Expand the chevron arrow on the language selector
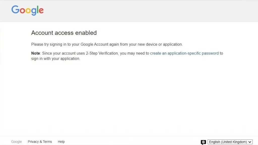The image size is (258, 145). pos(250,142)
